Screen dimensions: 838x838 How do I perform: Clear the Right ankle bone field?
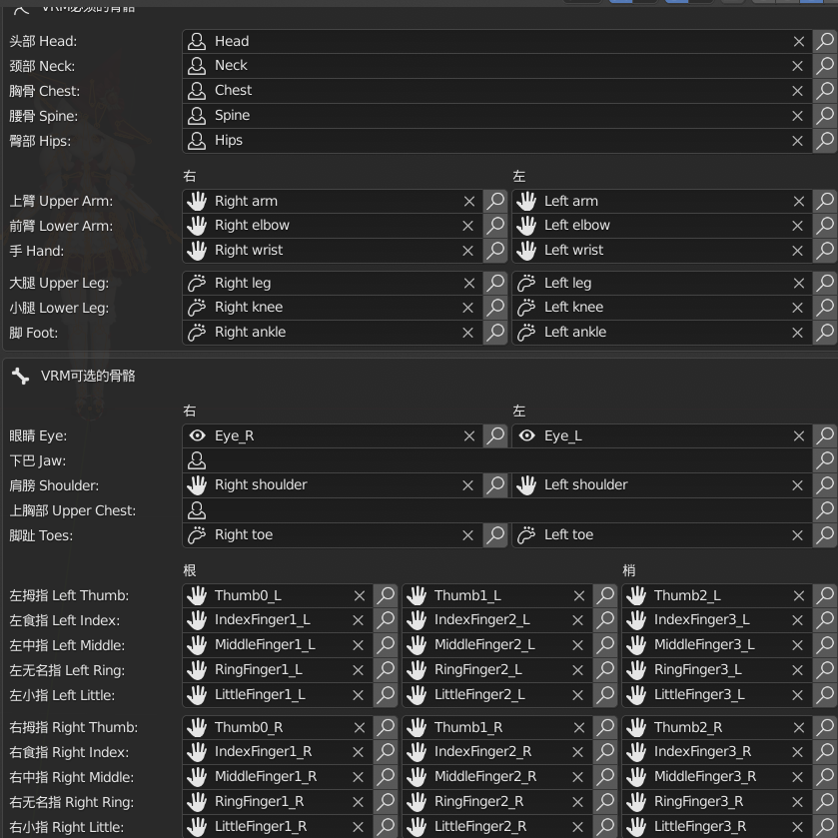coord(468,333)
